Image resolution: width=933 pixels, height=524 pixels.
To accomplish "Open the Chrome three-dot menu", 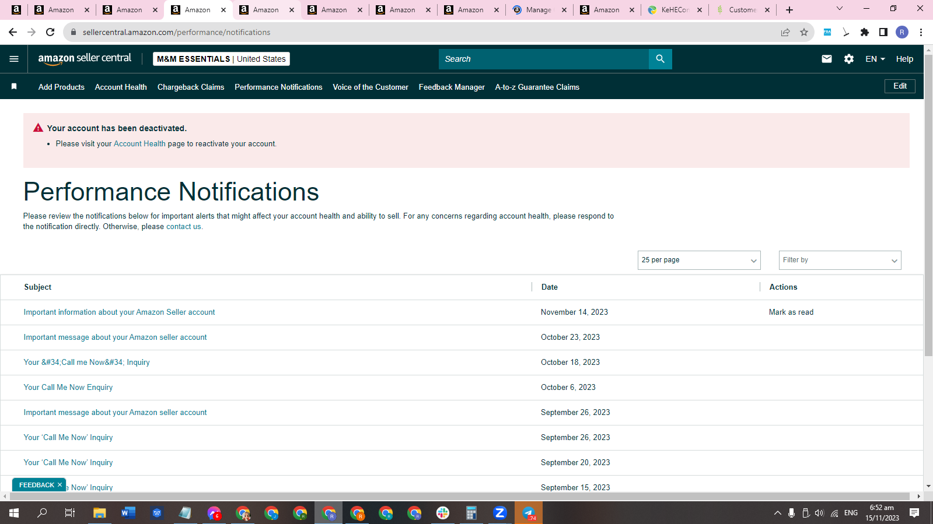I will [921, 32].
